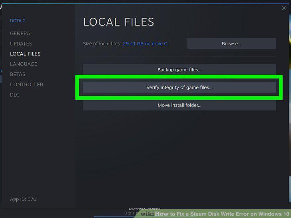
Task: Click Verify integrity of game files...
Action: coord(179,87)
